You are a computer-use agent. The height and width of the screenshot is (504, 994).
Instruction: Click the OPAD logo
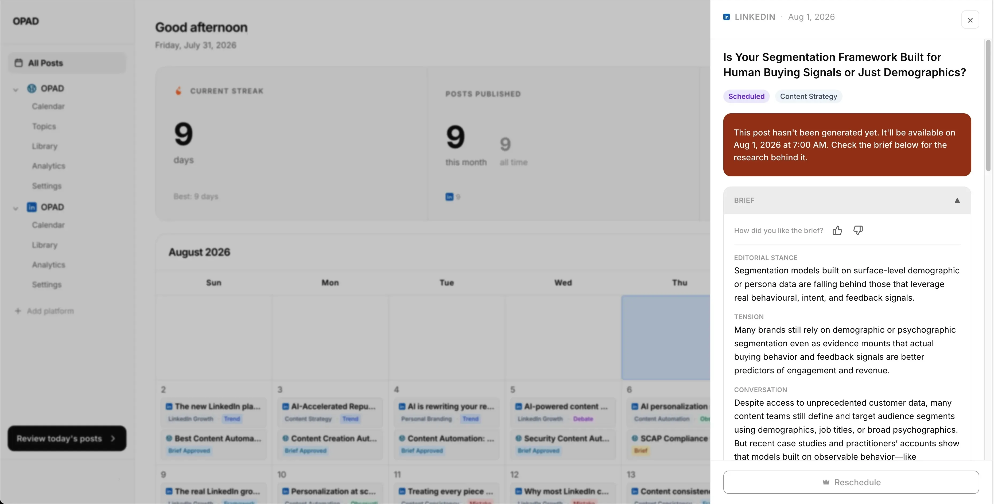click(x=26, y=21)
